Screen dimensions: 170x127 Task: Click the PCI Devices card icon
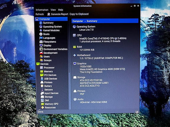42,75
